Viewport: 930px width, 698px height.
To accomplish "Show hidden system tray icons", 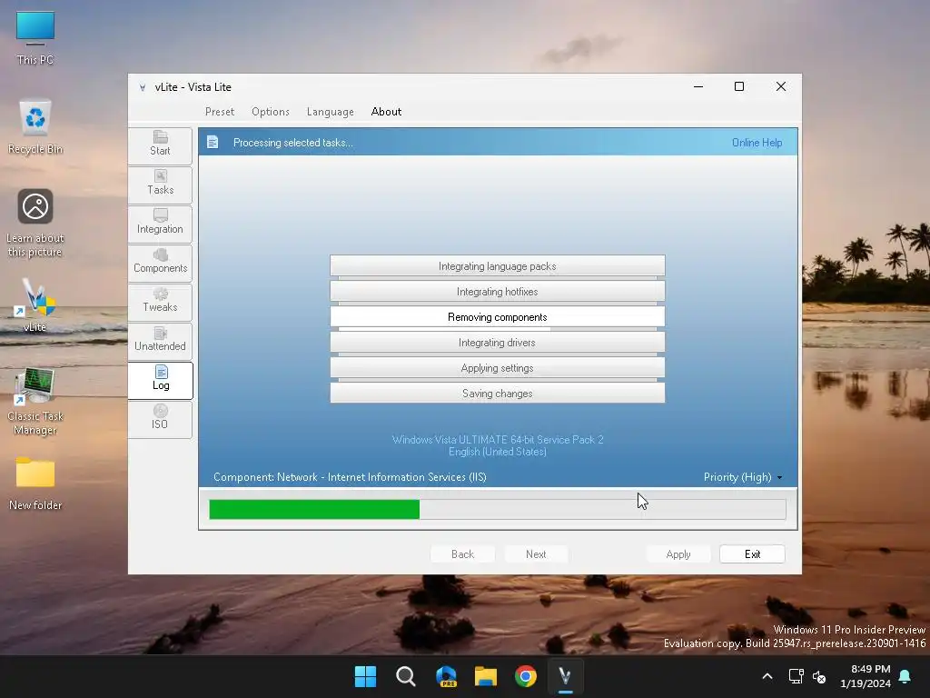I will point(767,676).
